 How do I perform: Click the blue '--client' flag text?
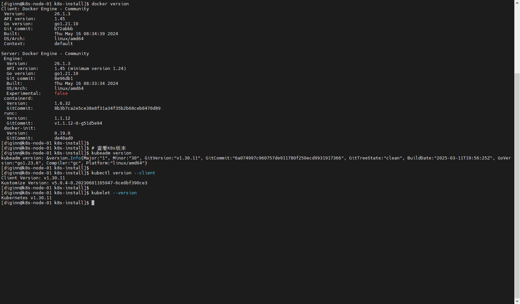(144, 173)
